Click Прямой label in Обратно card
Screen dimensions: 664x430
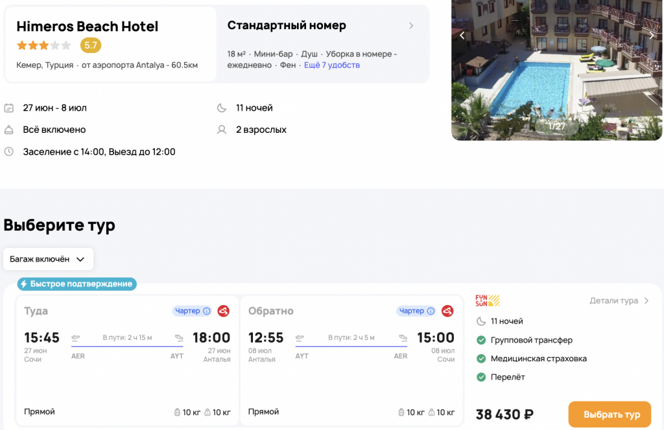point(263,412)
